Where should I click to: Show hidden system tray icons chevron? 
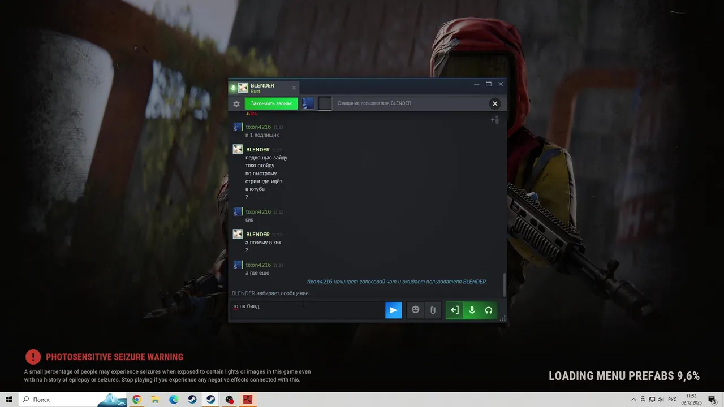pos(633,400)
